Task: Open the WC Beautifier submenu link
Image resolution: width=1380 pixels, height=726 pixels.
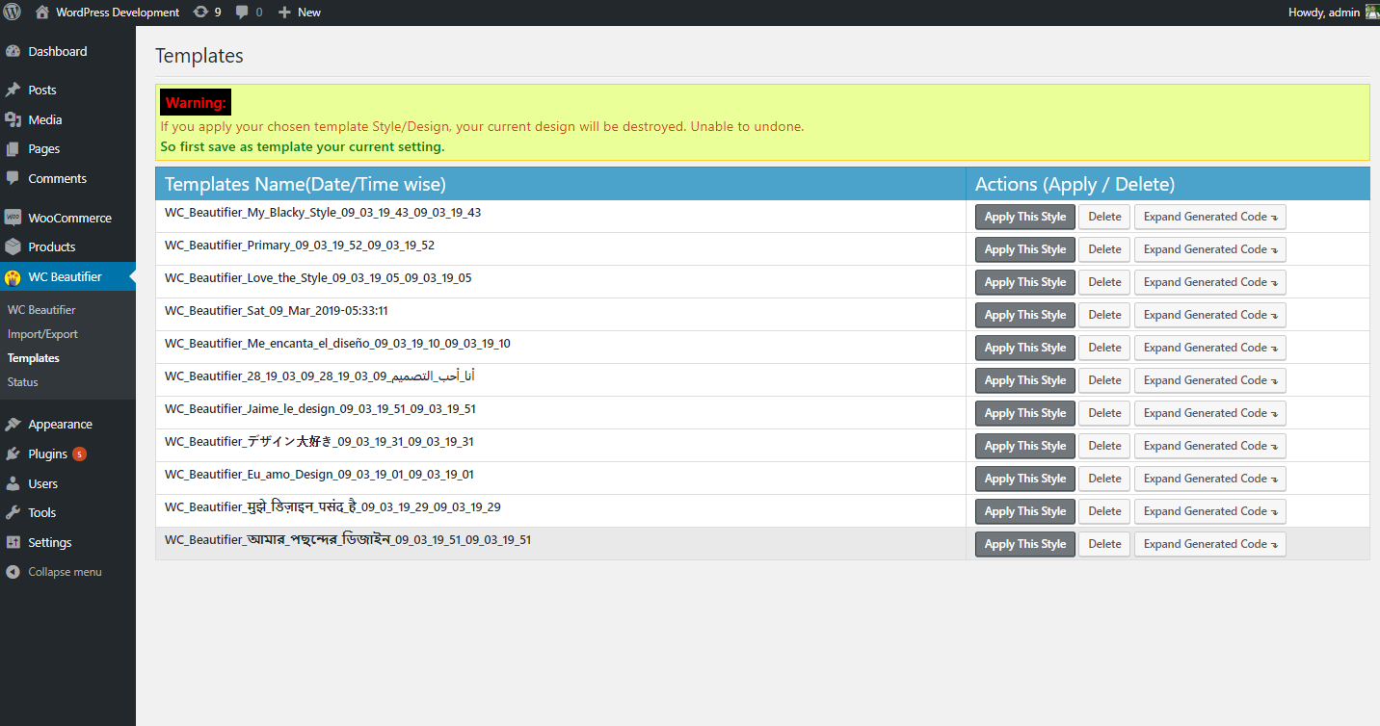Action: (x=41, y=310)
